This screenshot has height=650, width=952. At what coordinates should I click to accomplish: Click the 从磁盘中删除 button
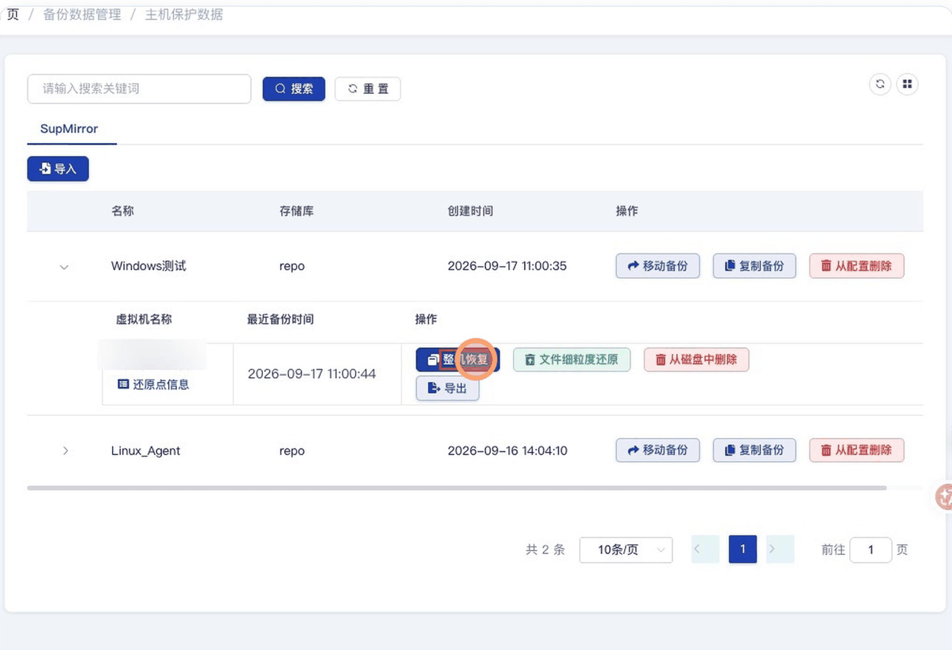pyautogui.click(x=696, y=360)
